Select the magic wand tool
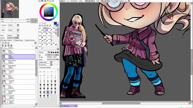The width and height of the screenshot is (193, 108). [x=45, y=23]
